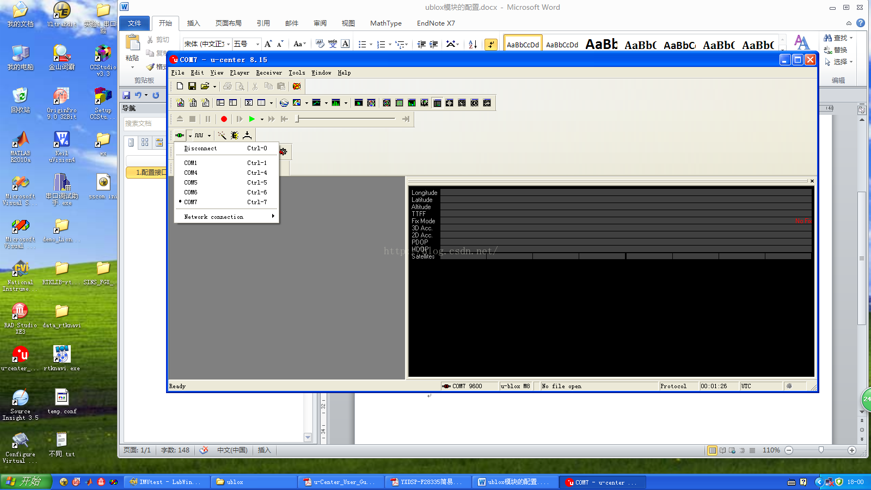Expand the Chart view dropdown arrow

[326, 102]
